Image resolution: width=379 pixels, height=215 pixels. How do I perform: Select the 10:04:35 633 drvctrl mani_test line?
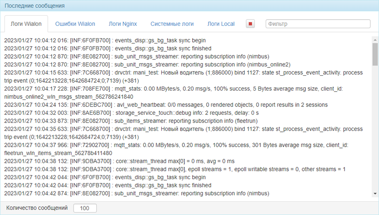pos(183,133)
